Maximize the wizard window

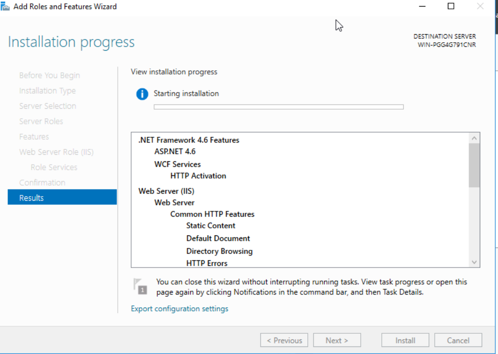(x=451, y=7)
